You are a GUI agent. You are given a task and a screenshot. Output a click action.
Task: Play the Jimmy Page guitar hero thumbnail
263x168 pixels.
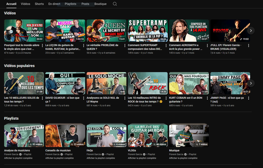pyautogui.click(x=230, y=83)
